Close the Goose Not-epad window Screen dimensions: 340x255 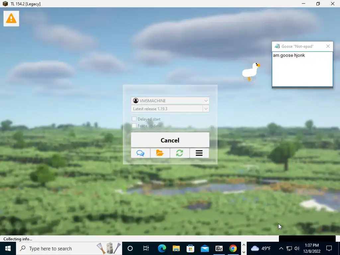click(328, 46)
